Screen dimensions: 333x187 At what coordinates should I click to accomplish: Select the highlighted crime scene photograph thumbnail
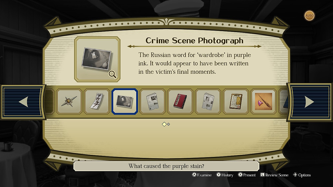125,101
